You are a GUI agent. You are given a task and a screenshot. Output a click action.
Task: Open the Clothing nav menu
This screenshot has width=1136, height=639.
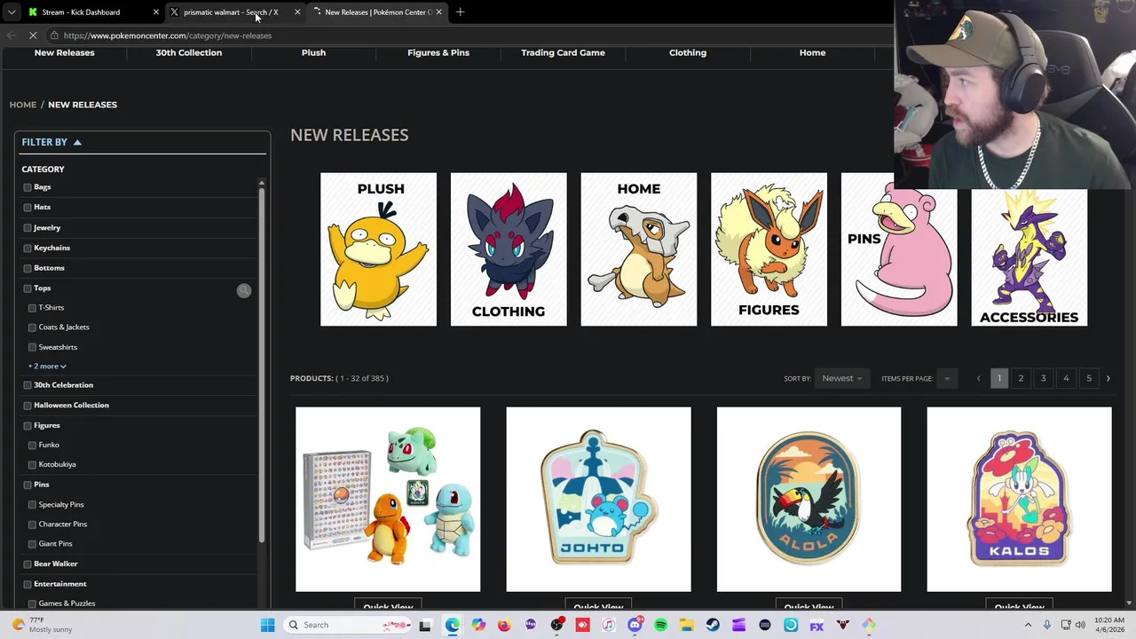coord(688,52)
